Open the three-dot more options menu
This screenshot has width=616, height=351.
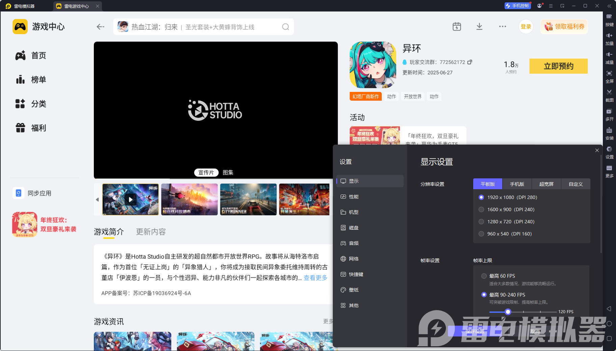click(503, 27)
